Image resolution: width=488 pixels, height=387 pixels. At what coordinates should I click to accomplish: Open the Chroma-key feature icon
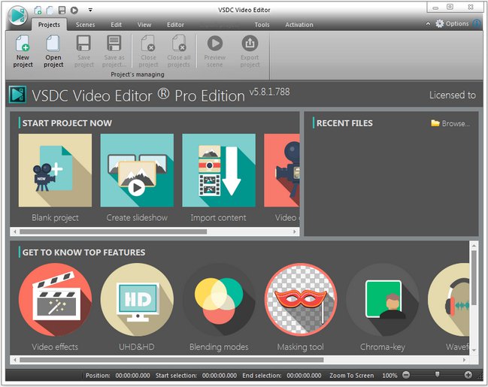click(383, 300)
